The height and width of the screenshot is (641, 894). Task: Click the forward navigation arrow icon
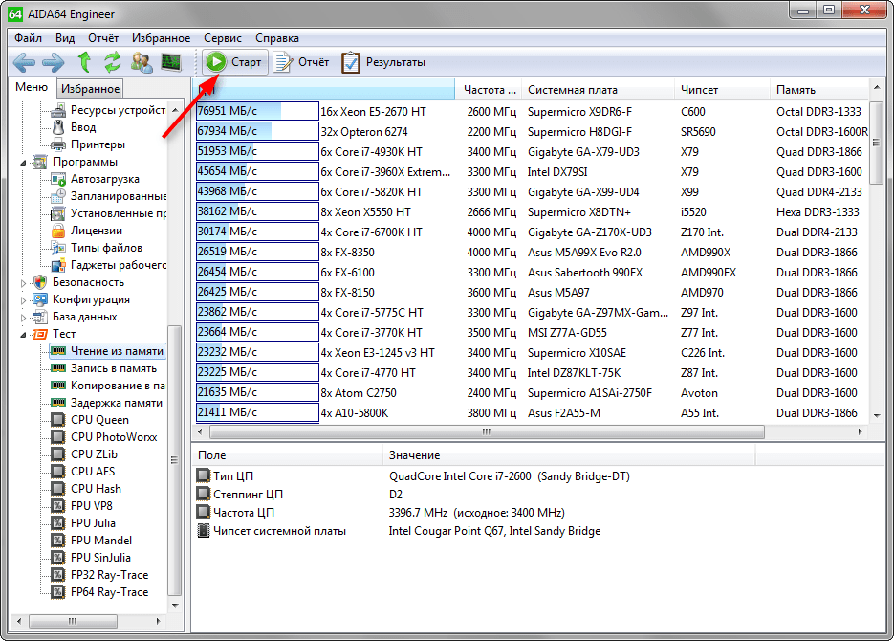(54, 63)
